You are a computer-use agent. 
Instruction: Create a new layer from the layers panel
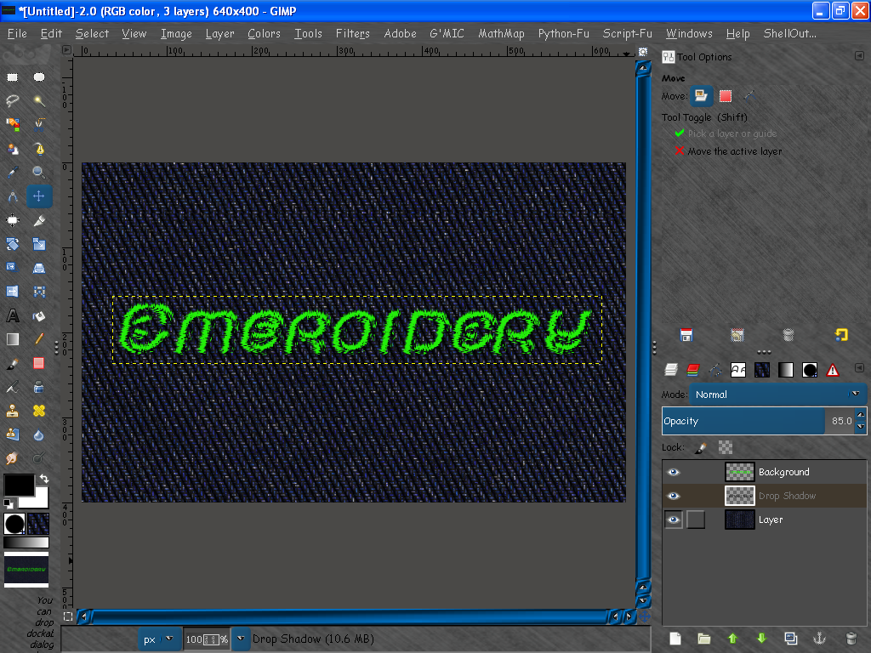[x=674, y=638]
